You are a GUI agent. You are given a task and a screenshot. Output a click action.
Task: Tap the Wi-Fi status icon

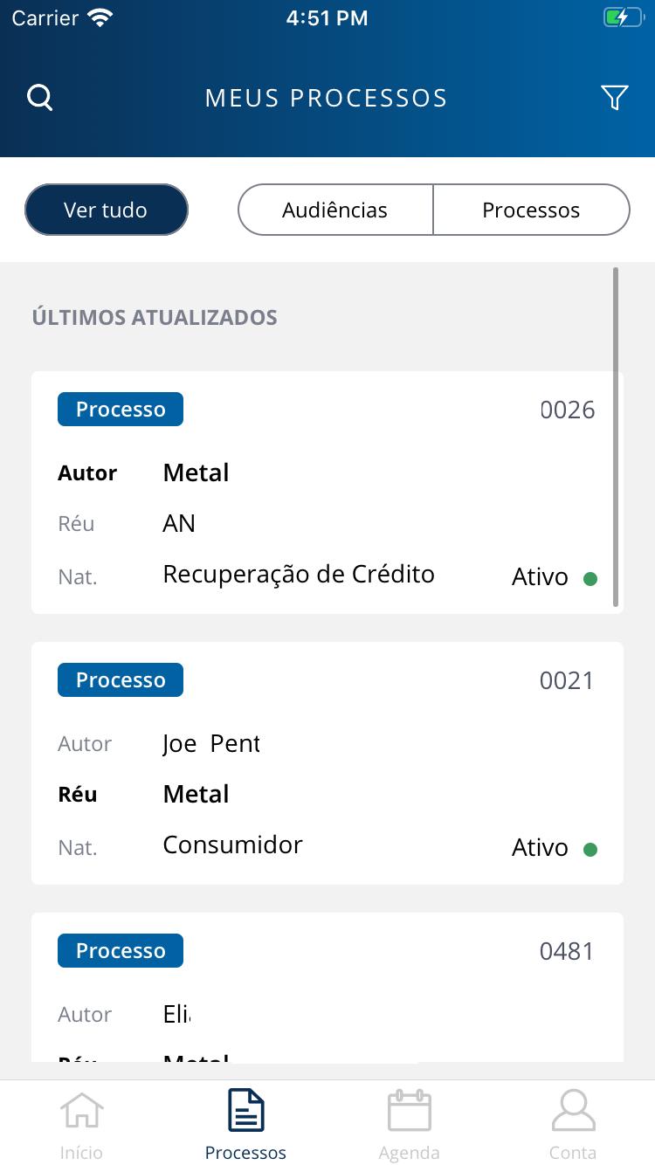pyautogui.click(x=101, y=17)
